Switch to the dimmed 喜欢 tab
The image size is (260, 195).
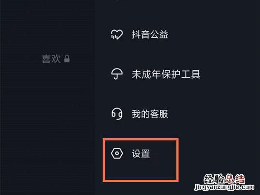[51, 58]
